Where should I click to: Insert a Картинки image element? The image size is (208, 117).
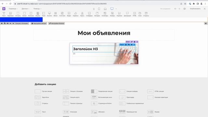tap(10, 14)
